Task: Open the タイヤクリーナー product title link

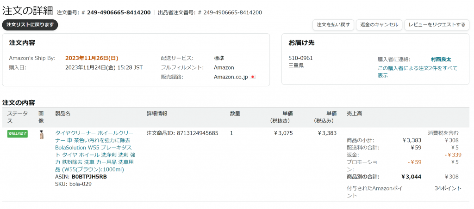Action: point(94,151)
